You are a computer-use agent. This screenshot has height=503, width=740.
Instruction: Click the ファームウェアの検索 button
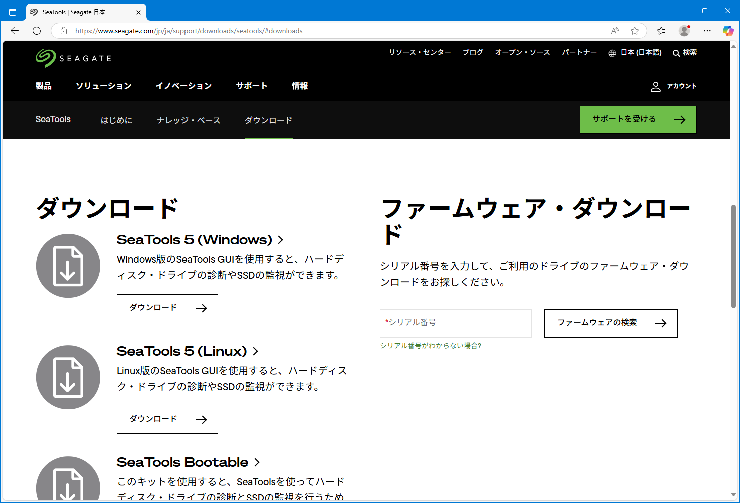pos(611,323)
